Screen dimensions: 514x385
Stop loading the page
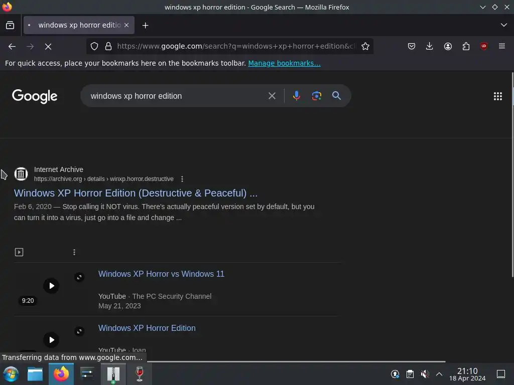tap(48, 47)
